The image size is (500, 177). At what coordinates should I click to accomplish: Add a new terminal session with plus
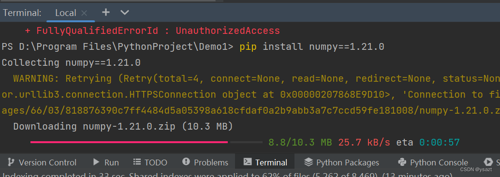(x=105, y=13)
